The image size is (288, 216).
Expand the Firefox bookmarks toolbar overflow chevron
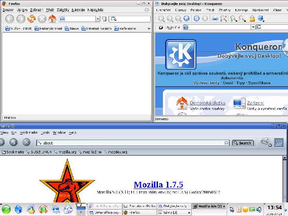pos(149,29)
